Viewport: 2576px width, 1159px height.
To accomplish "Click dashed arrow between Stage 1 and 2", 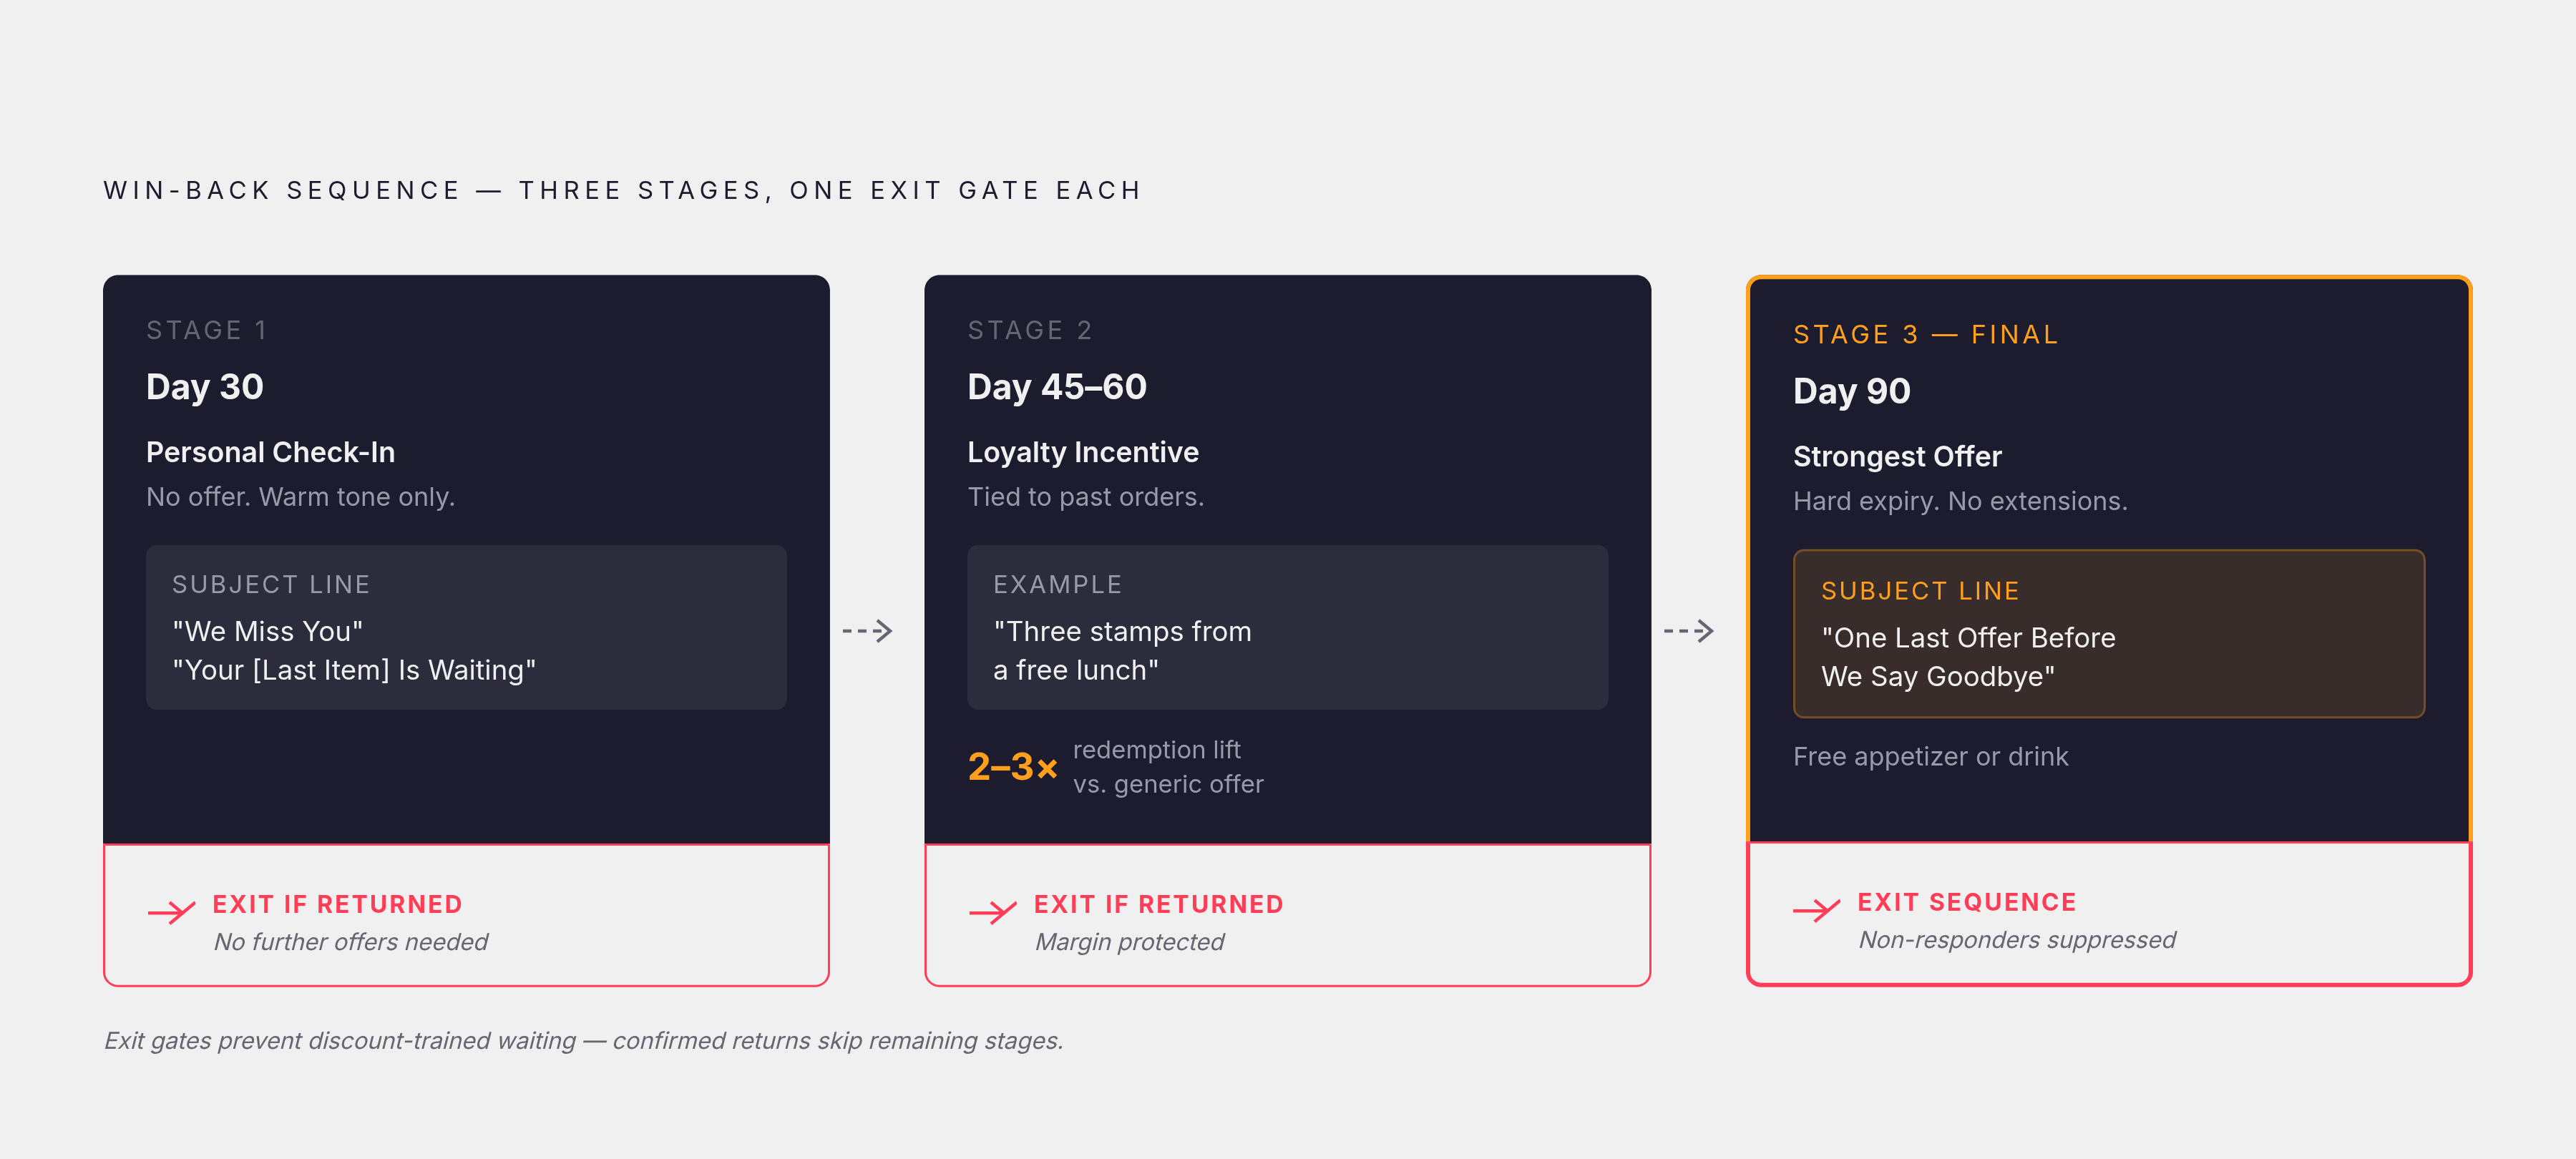I will 867,630.
